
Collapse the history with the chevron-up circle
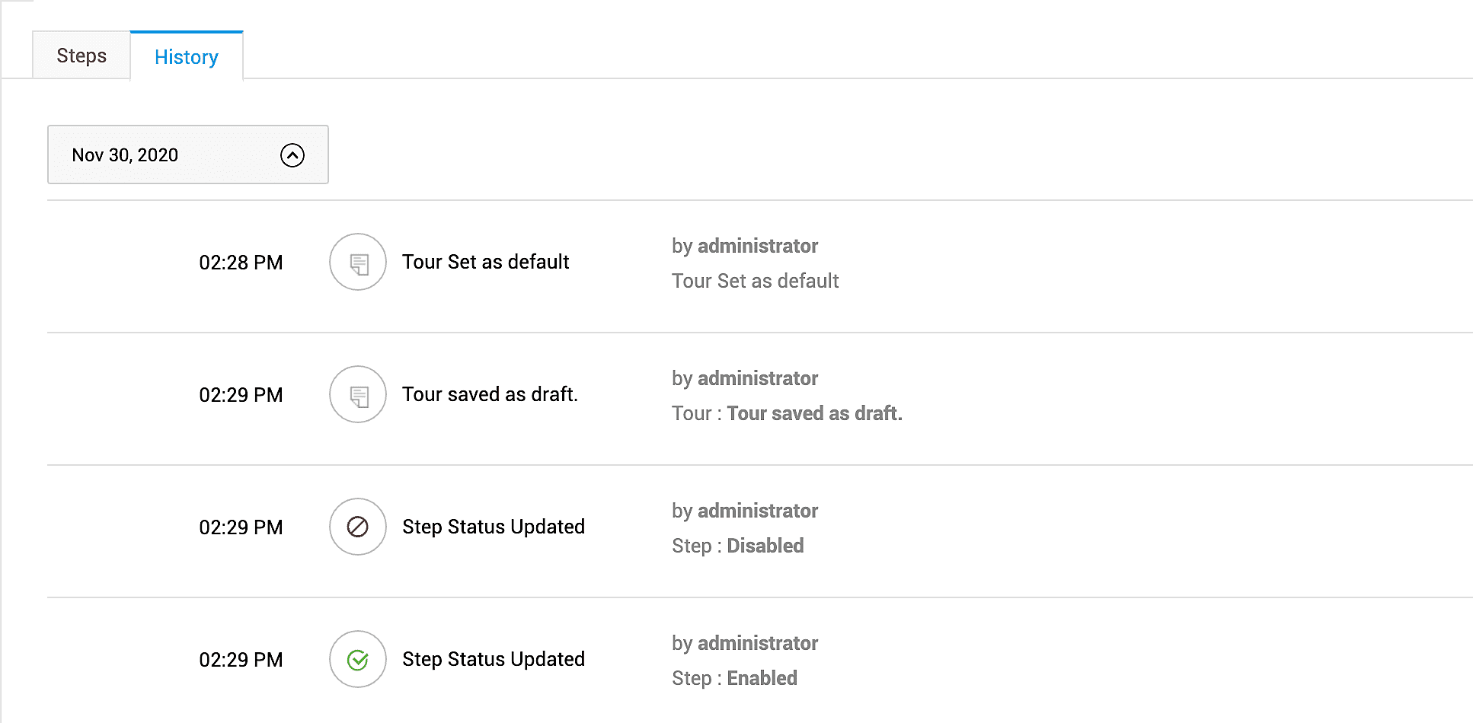pyautogui.click(x=292, y=155)
